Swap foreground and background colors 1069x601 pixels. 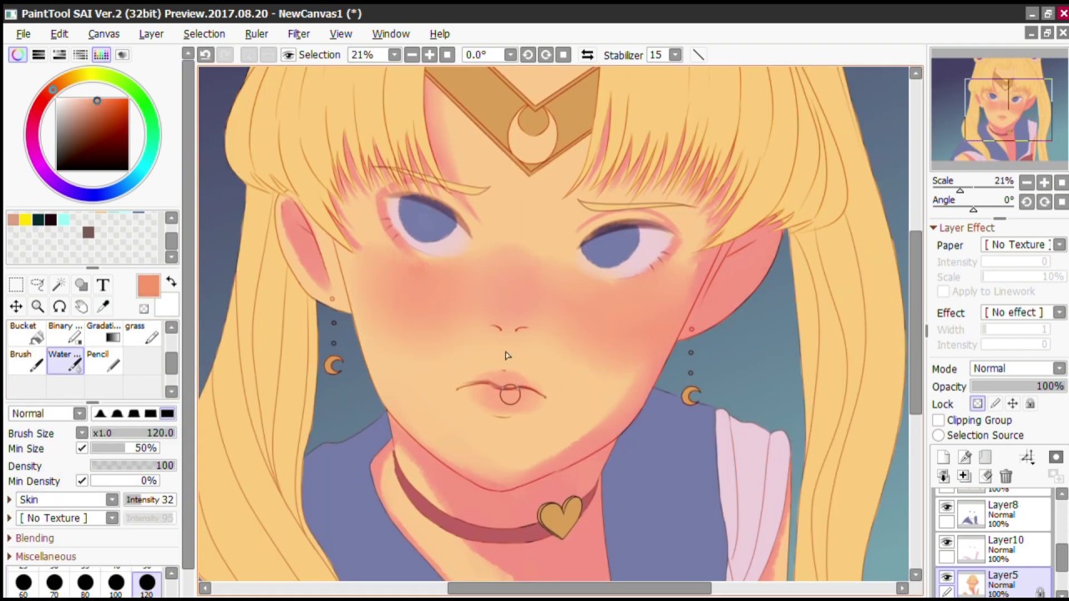coord(171,282)
